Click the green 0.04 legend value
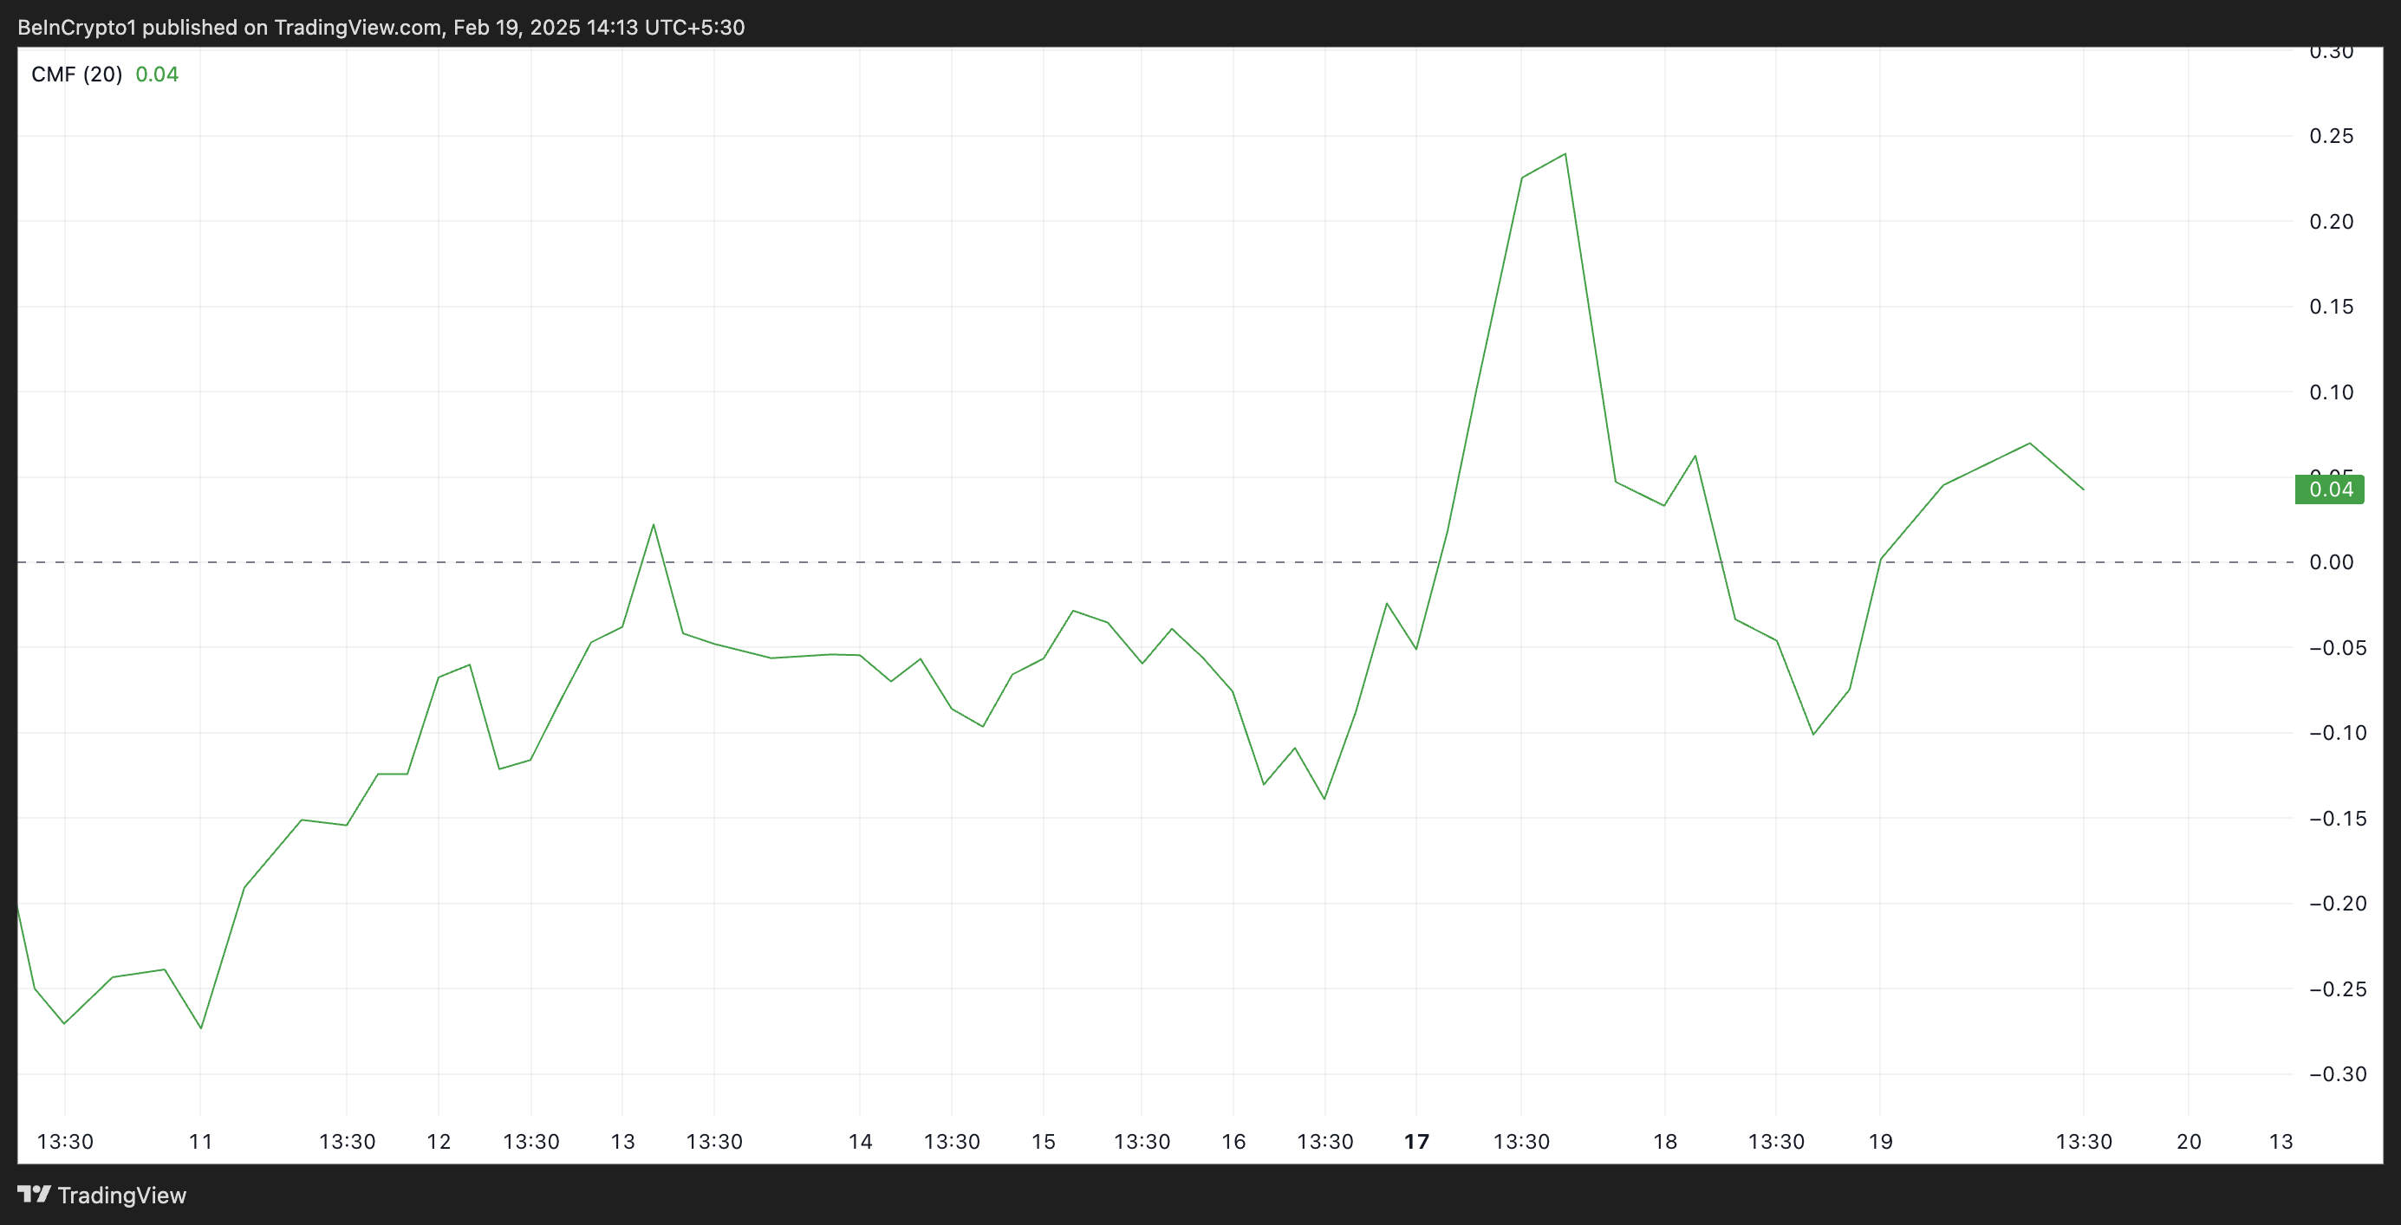 pos(157,75)
